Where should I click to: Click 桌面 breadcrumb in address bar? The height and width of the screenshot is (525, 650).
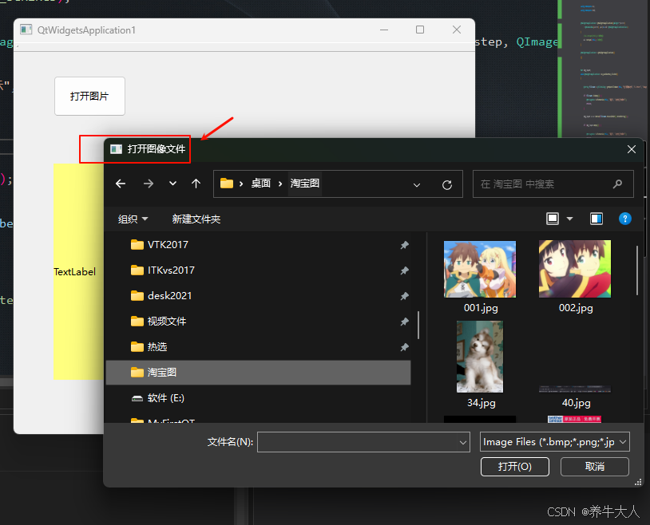[261, 184]
